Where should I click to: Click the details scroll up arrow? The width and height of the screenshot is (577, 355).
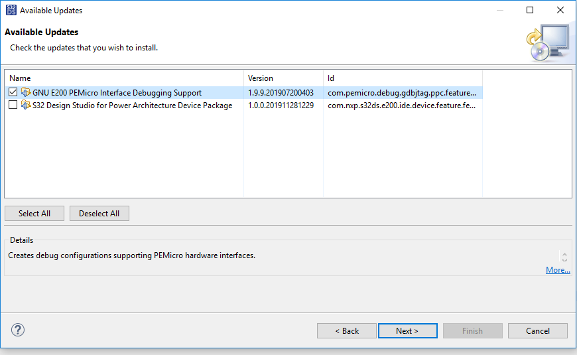[x=564, y=254]
